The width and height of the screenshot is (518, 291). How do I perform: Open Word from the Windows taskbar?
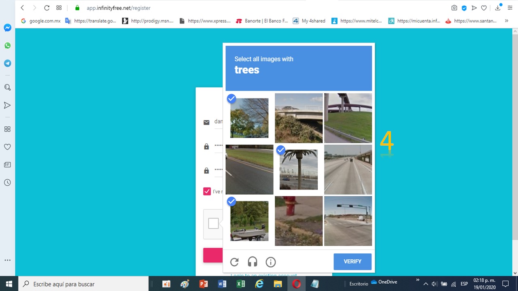pos(222,284)
